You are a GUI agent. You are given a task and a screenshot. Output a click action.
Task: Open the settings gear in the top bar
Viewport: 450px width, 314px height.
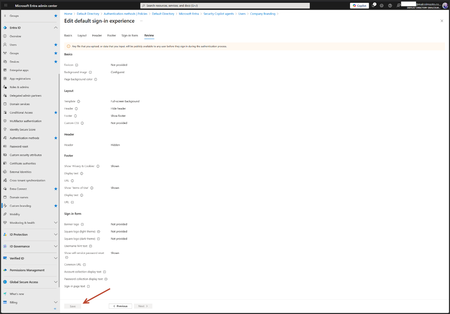coord(381,5)
